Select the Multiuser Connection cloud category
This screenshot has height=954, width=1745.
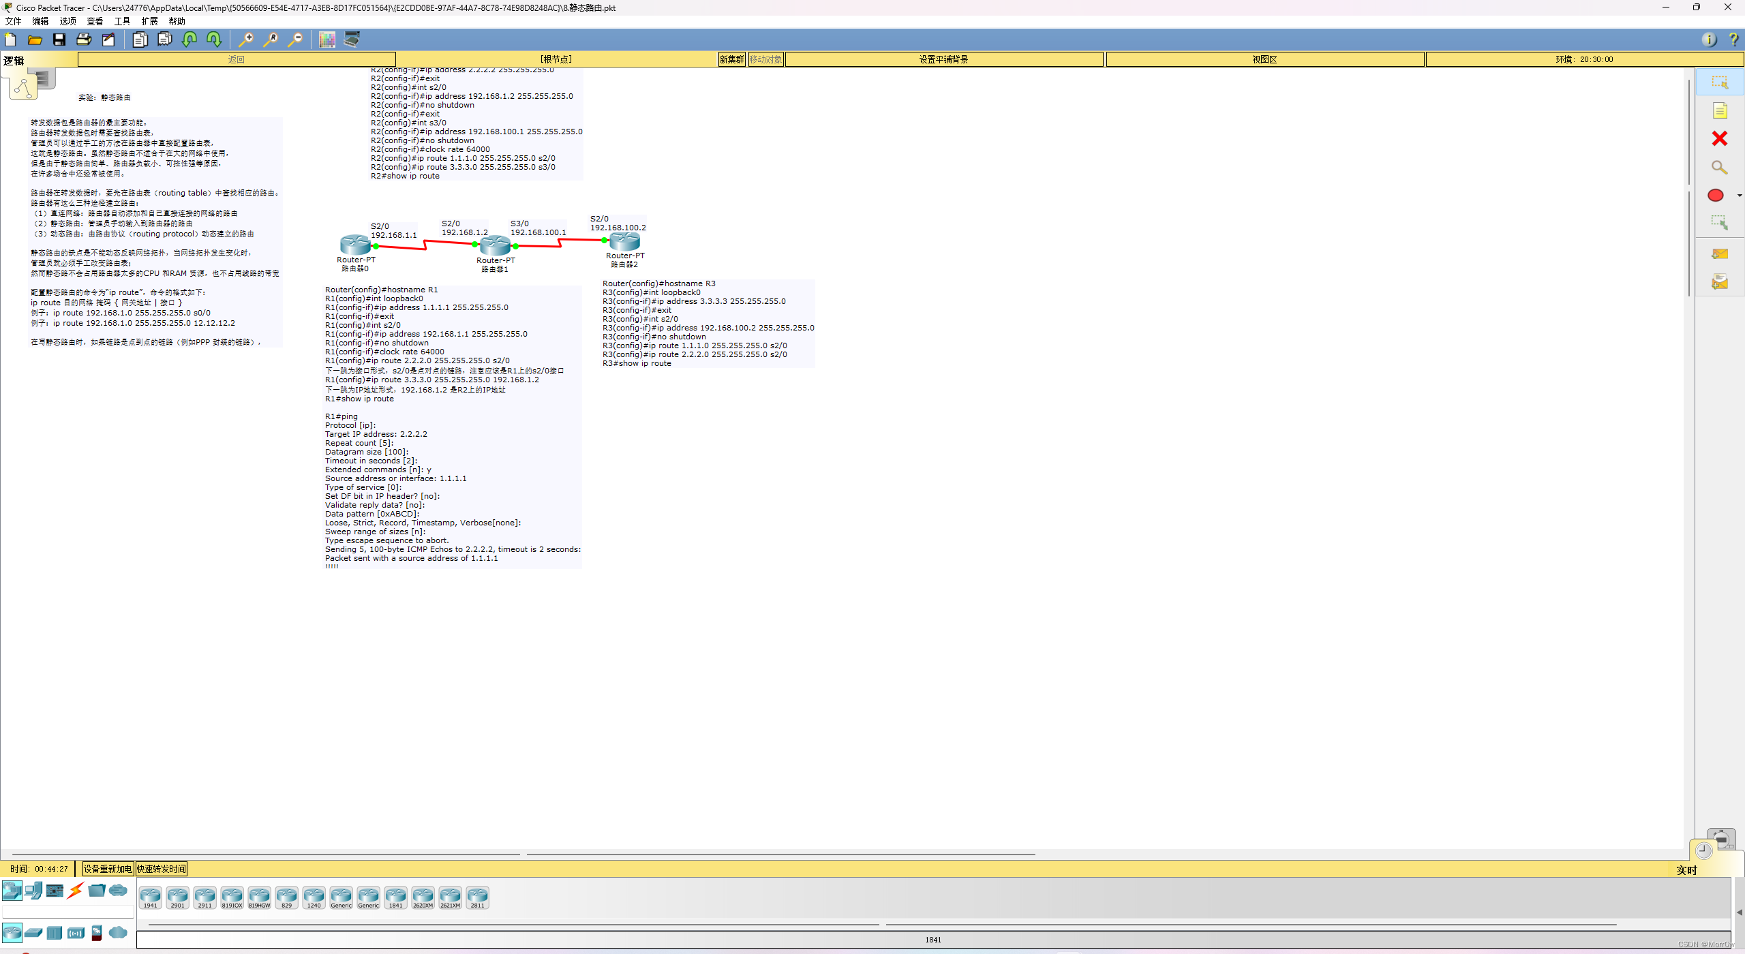point(118,890)
